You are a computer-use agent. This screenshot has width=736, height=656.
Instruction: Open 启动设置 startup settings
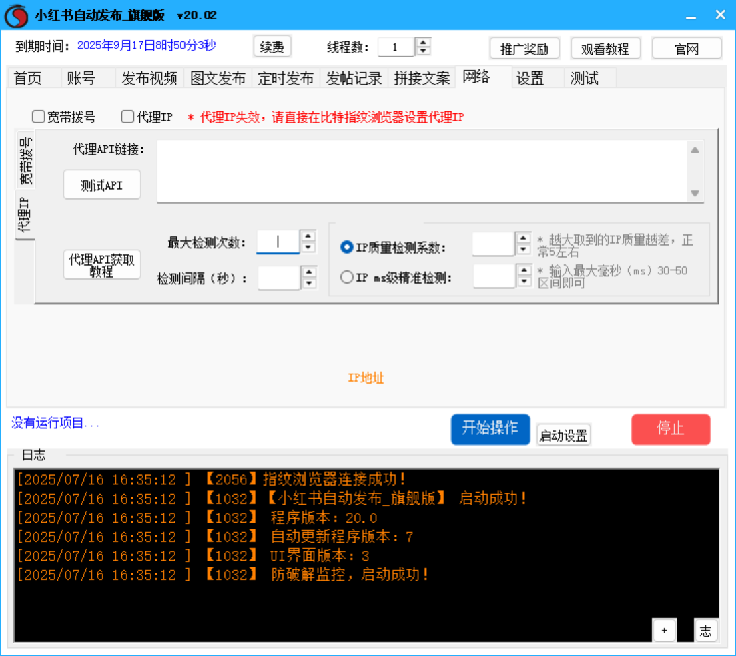pos(564,435)
